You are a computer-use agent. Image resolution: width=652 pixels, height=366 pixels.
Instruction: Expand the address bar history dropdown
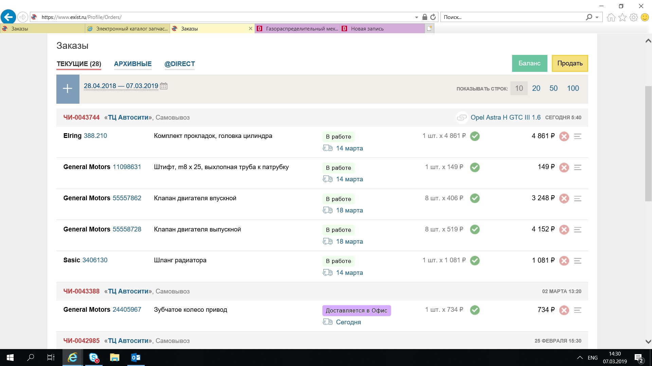coord(416,17)
